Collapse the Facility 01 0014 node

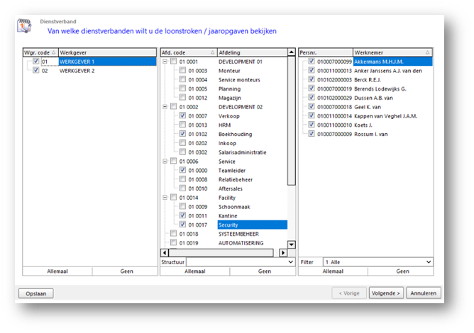click(165, 198)
